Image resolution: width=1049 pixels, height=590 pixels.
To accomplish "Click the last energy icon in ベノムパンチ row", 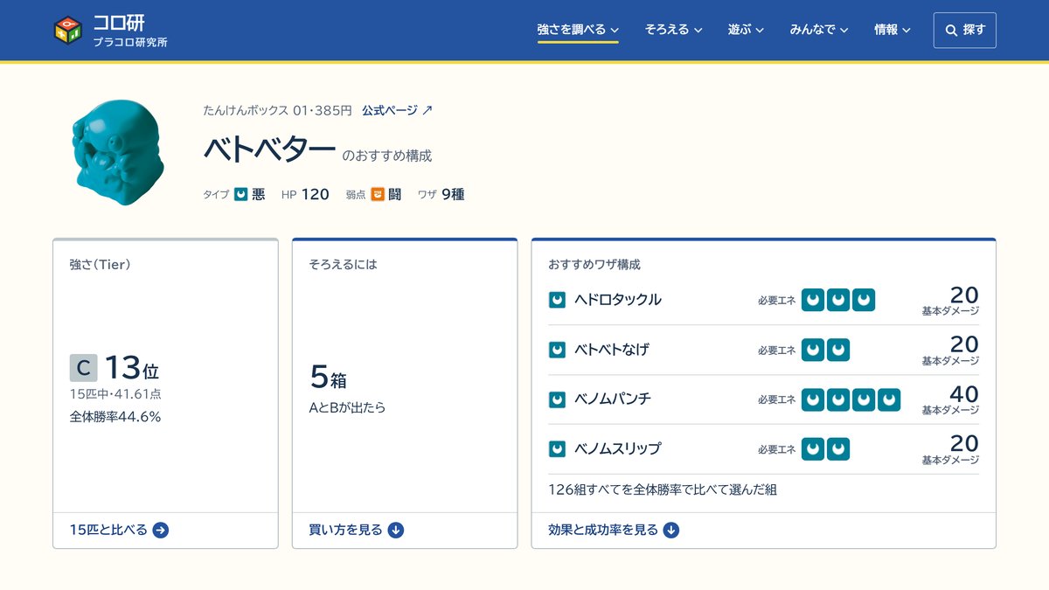I will click(x=889, y=399).
